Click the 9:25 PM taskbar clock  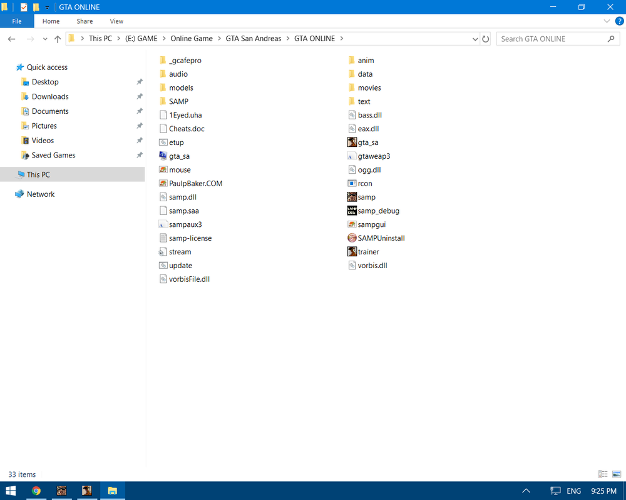pos(603,491)
